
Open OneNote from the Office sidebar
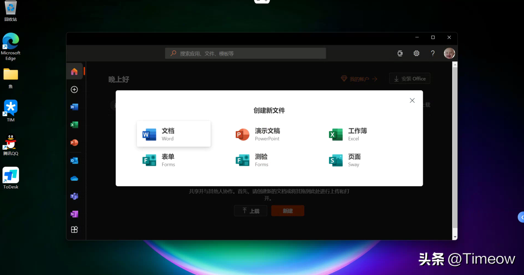pos(74,214)
